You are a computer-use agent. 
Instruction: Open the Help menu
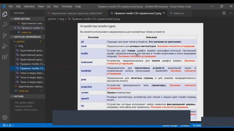78,7
